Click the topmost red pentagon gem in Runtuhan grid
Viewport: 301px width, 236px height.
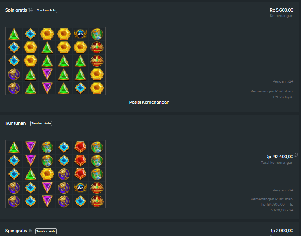coord(81,147)
